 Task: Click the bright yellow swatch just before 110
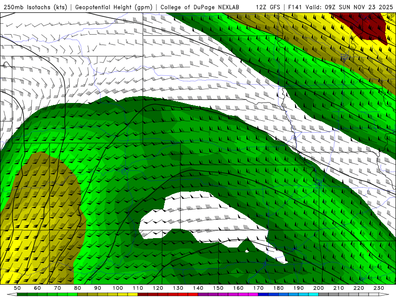pyautogui.click(x=133, y=295)
